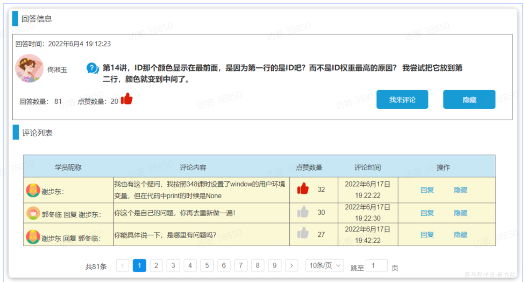Click the like count 32

pos(321,189)
